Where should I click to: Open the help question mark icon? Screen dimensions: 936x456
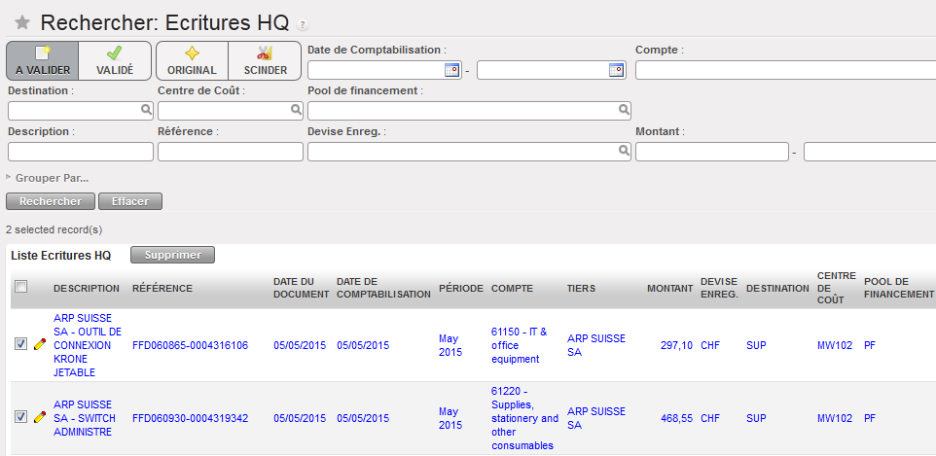point(302,24)
